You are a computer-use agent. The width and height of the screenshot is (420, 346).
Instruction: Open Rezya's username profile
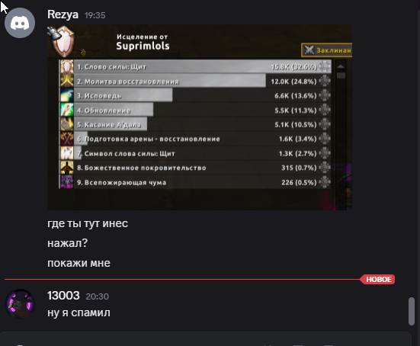pos(63,14)
